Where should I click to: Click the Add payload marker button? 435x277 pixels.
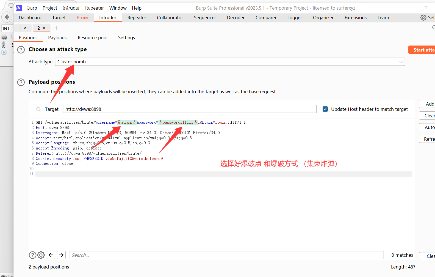pyautogui.click(x=427, y=104)
